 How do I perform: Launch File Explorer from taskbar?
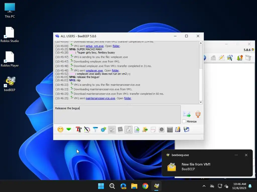click(x=134, y=186)
